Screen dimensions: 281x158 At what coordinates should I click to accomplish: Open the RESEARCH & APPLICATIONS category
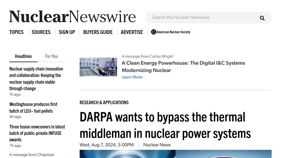point(104,102)
